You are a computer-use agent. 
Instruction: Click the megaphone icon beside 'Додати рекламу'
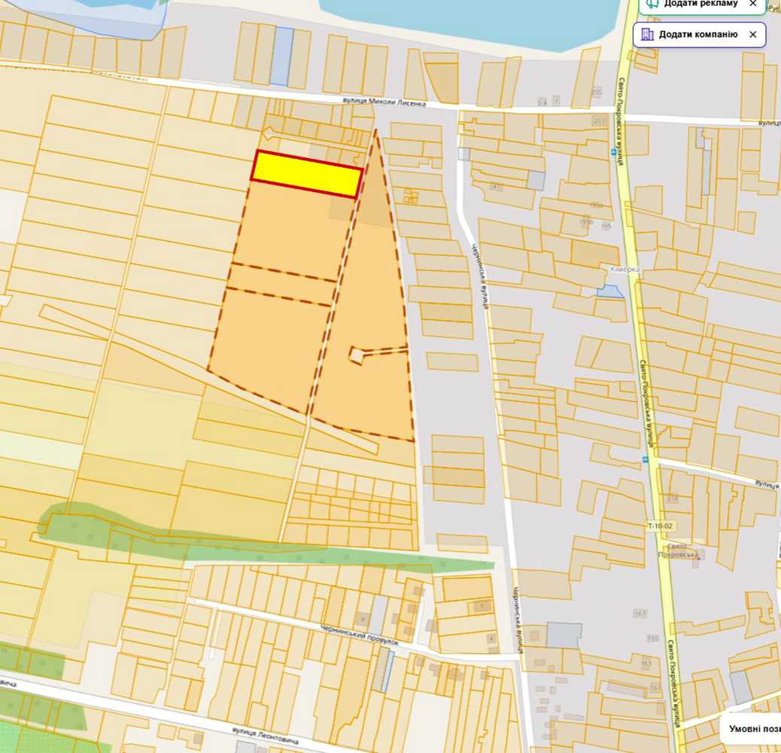(x=652, y=4)
